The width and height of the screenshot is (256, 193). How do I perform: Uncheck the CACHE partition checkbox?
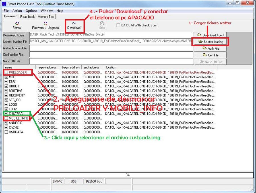pyautogui.click(x=6, y=127)
